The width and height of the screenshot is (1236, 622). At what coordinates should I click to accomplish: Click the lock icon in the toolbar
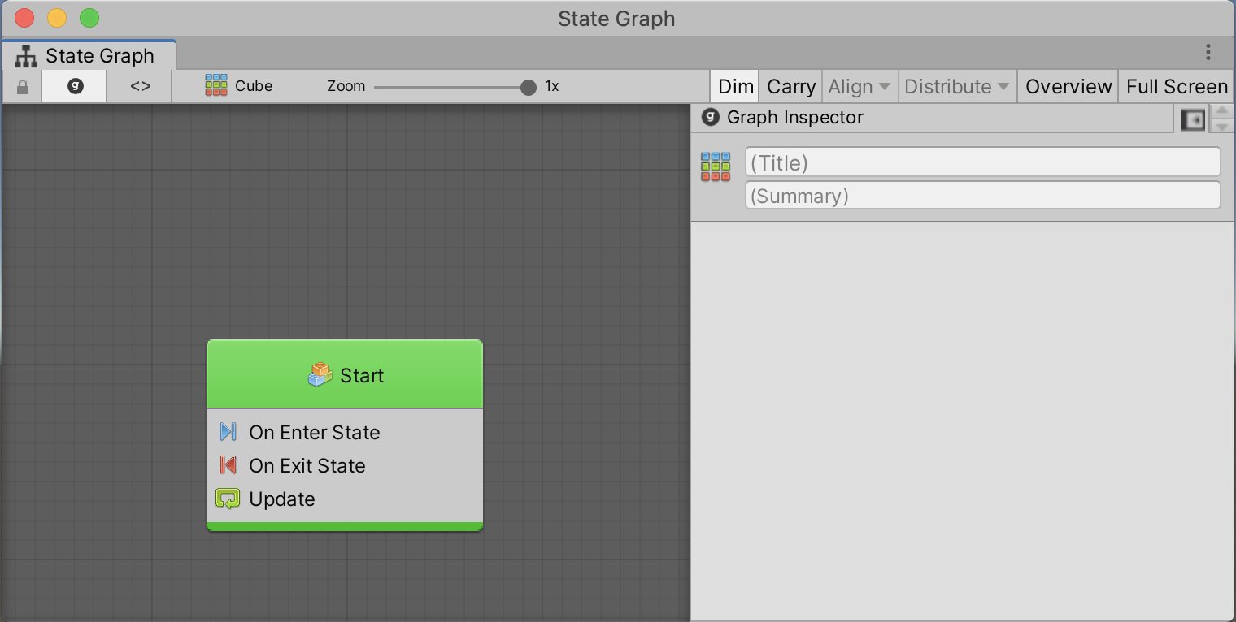23,87
